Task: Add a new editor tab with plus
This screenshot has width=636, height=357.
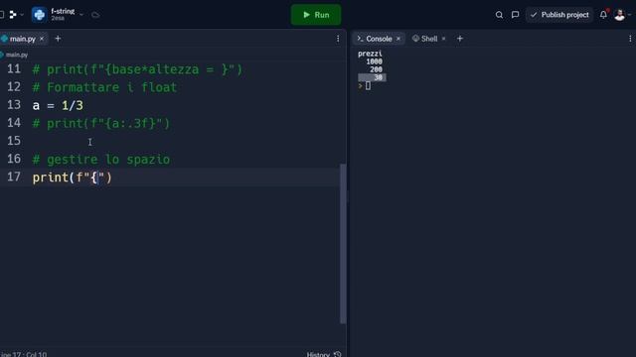Action: click(x=58, y=39)
